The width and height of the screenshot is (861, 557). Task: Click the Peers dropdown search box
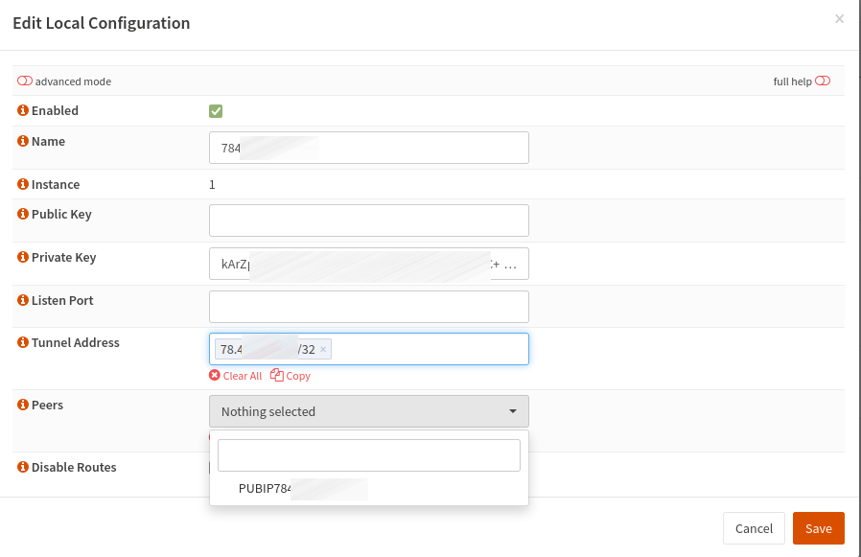click(368, 455)
